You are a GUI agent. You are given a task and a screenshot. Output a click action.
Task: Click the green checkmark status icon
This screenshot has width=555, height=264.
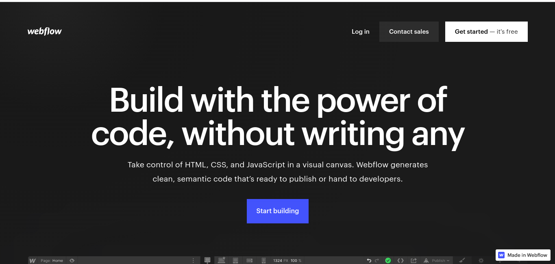pos(388,260)
